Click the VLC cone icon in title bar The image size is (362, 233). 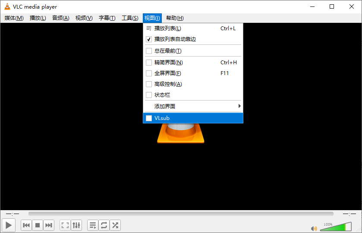[x=7, y=7]
